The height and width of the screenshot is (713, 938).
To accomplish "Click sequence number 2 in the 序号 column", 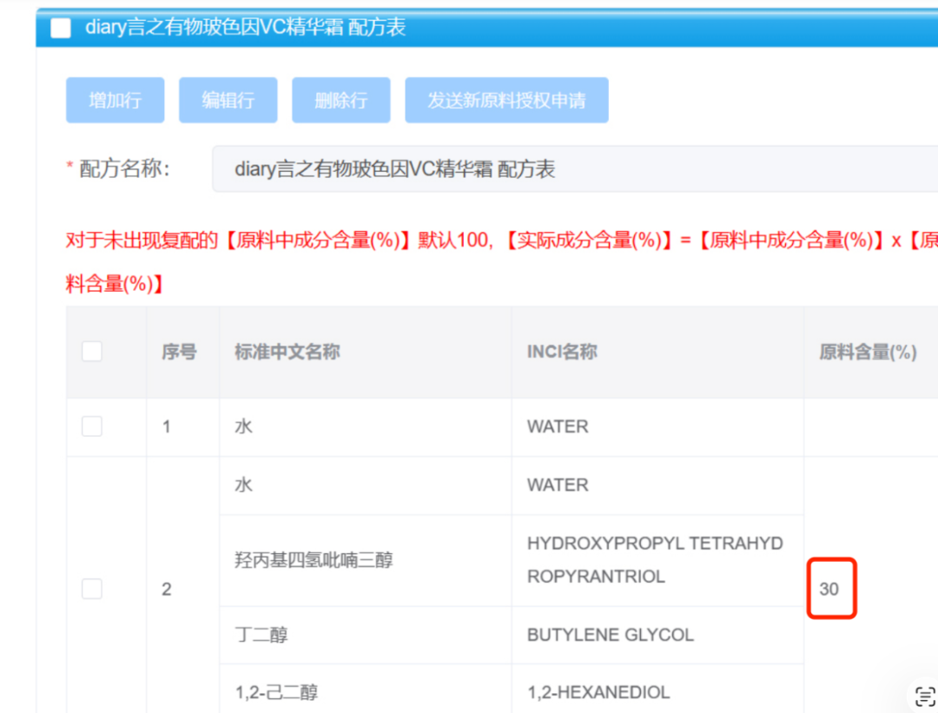I will point(166,589).
